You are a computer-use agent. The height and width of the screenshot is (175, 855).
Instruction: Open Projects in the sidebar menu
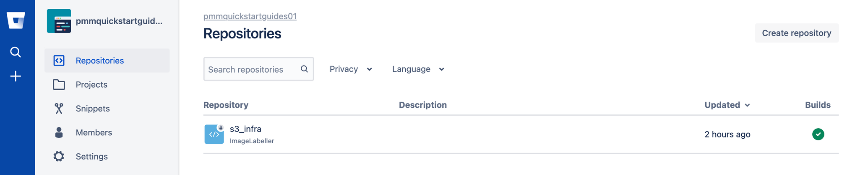[91, 84]
